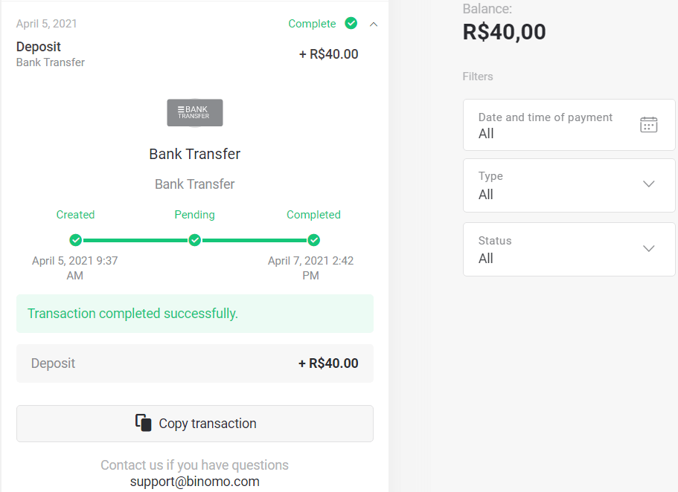The width and height of the screenshot is (678, 492).
Task: Click the Status dropdown chevron arrow
Action: 649,248
